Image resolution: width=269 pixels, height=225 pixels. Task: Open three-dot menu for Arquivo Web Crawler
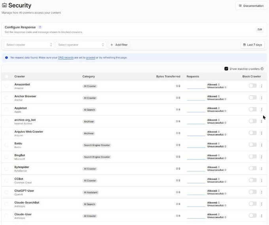(261, 133)
